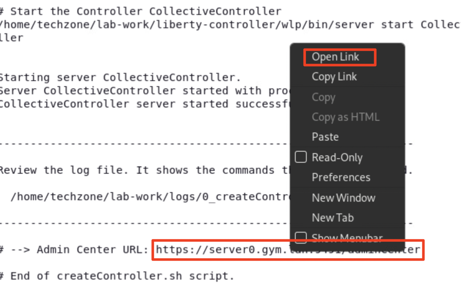Click the Read-Only checkbox square
Viewport: 461px width, 293px height.
(x=300, y=157)
